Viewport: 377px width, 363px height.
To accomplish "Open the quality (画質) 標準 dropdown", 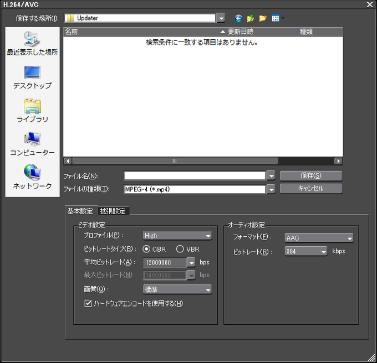I will (x=177, y=289).
